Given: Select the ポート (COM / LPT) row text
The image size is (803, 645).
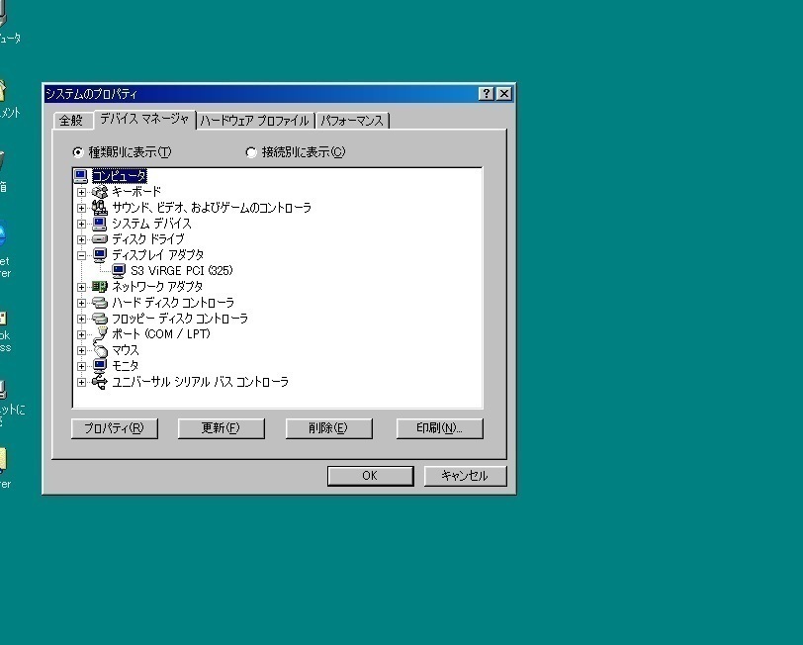Looking at the screenshot, I should tap(161, 334).
